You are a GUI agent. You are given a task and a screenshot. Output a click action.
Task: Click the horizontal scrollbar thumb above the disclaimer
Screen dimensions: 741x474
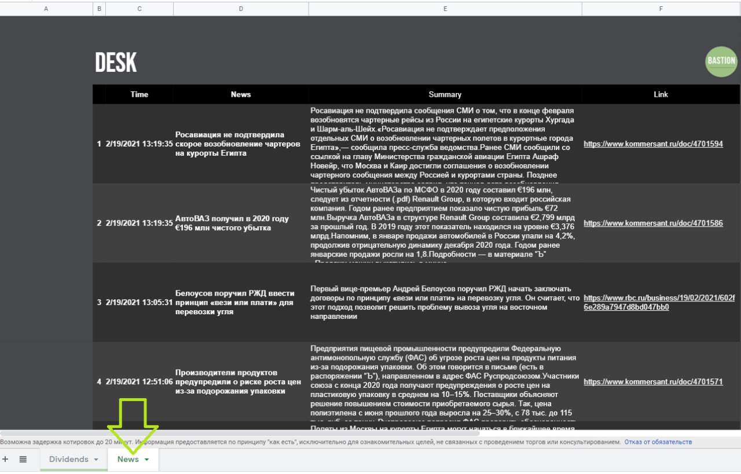tap(240, 432)
